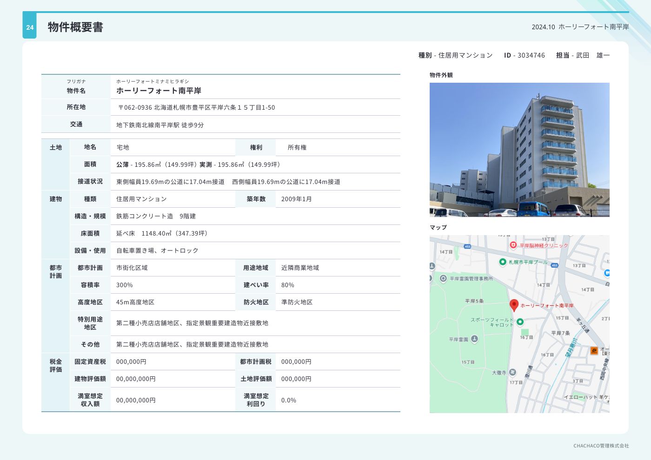Screen dimensions: 651x460
Task: Click the building exterior photo
Action: (x=519, y=150)
